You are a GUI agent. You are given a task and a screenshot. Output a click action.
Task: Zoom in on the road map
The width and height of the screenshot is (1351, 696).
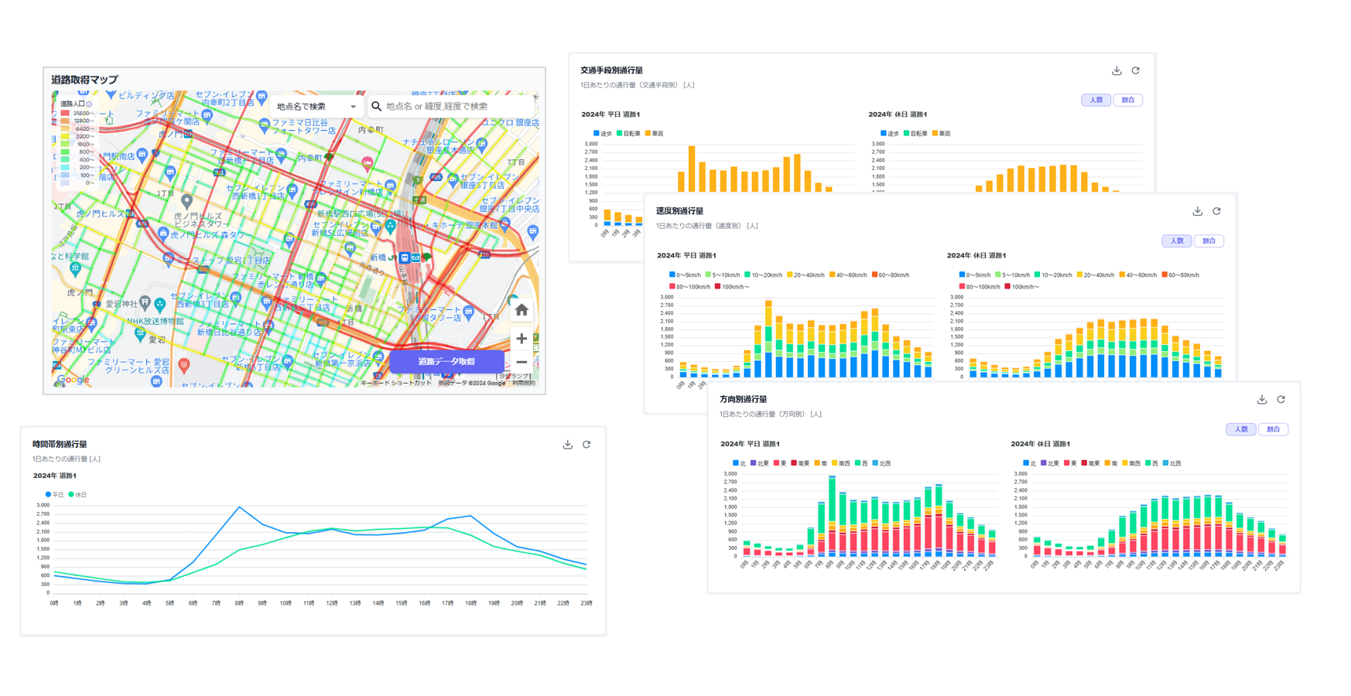coord(522,339)
